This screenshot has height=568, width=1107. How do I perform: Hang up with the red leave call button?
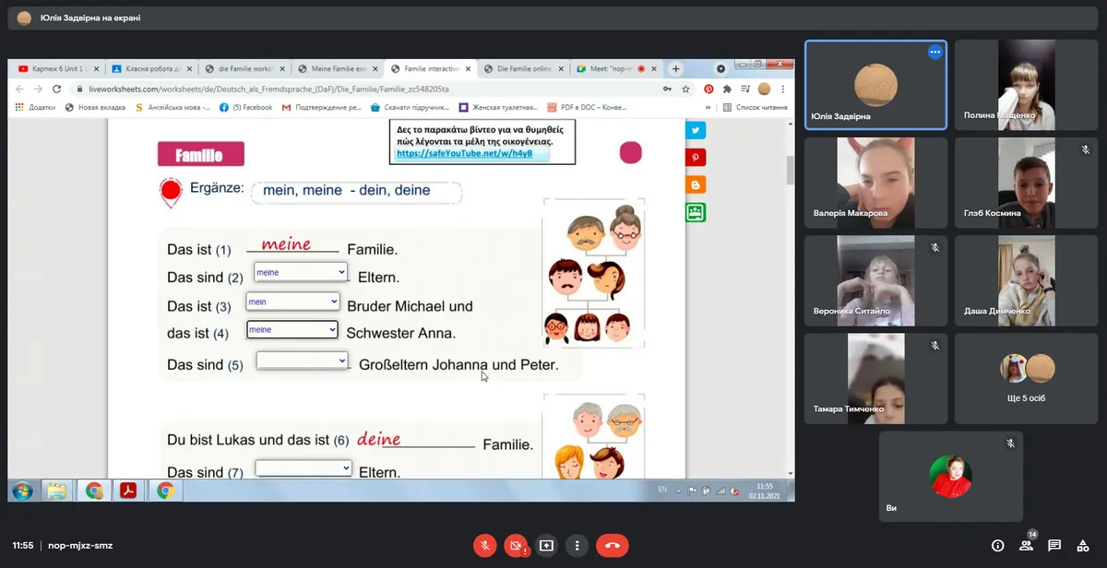tap(612, 545)
